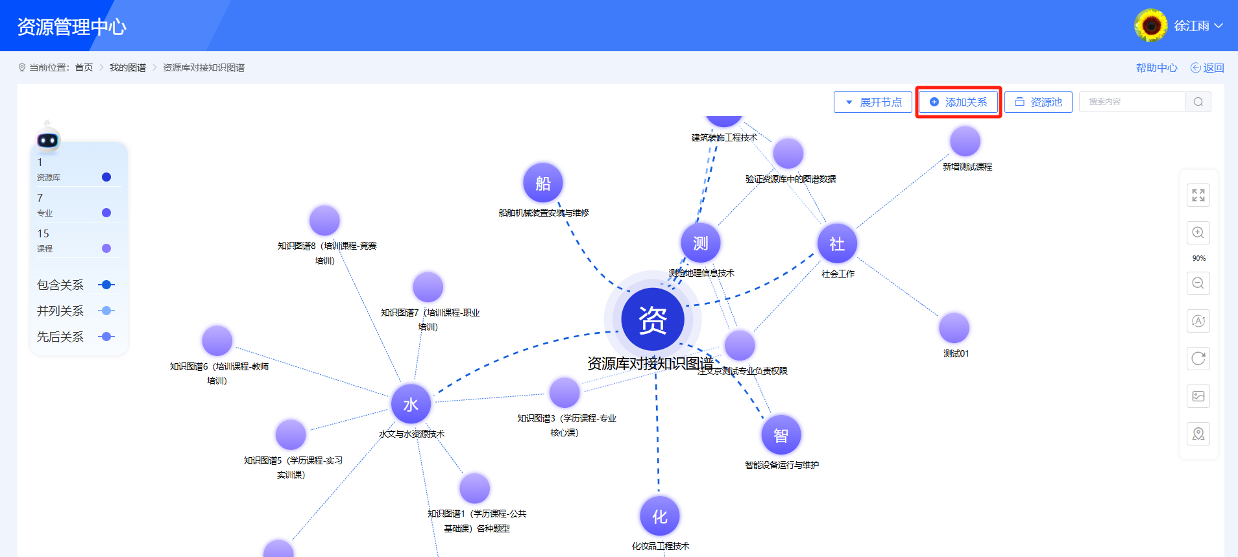Go to 首页 in the breadcrumb
Viewport: 1238px width, 557px height.
[x=84, y=67]
